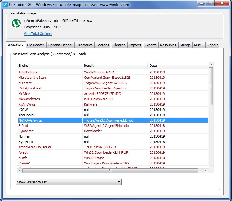The image size is (232, 201).
Task: Click the horizontal scrollbar left arrow
Action: click(x=19, y=170)
